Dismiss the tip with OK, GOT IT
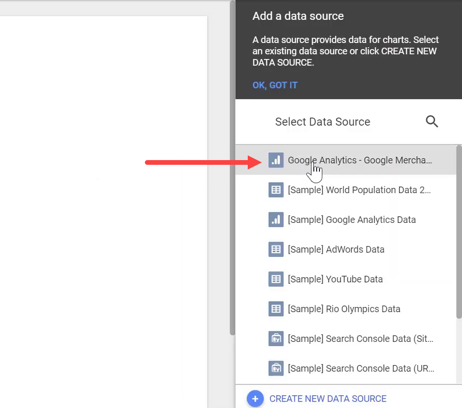462x408 pixels. [x=275, y=85]
